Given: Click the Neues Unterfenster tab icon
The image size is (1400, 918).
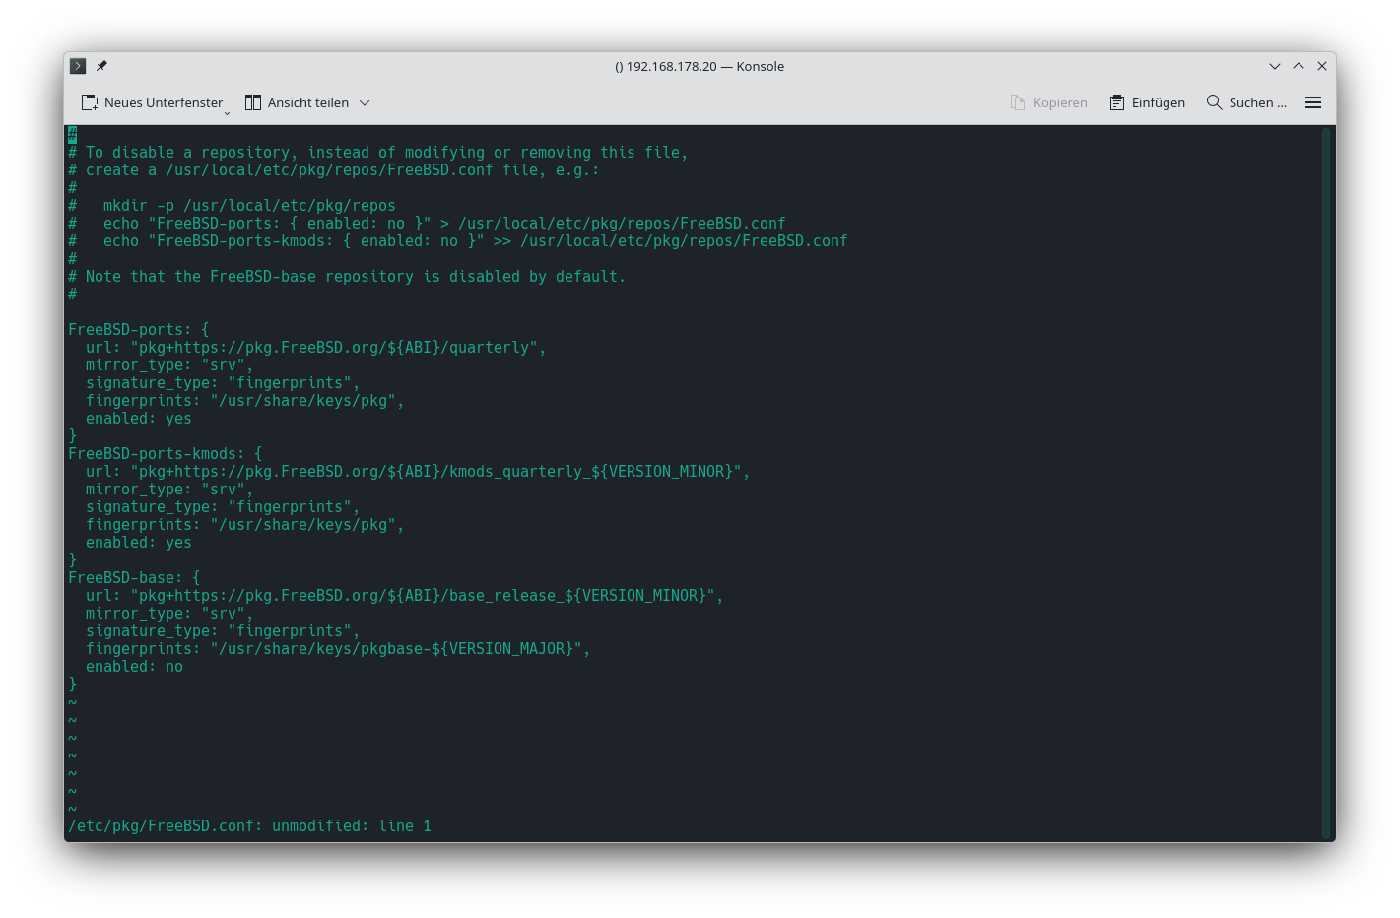Looking at the screenshot, I should [x=90, y=102].
